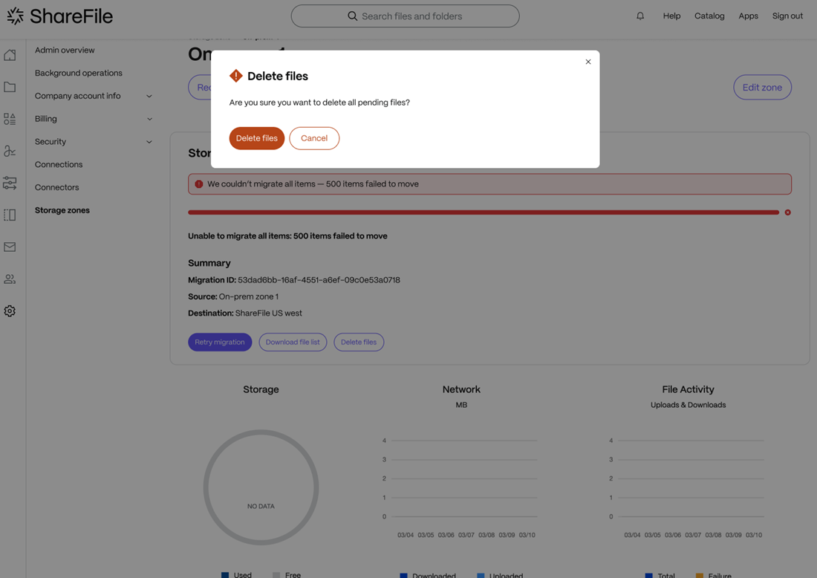817x578 pixels.
Task: Click the red migration progress bar
Action: [484, 212]
